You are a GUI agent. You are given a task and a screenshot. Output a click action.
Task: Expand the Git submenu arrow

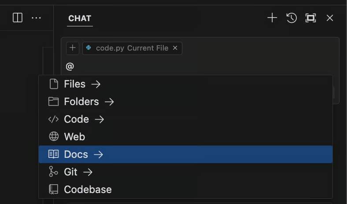pos(88,172)
